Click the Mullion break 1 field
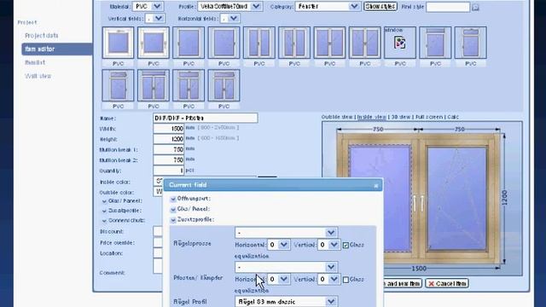The width and height of the screenshot is (546, 307). [169, 149]
